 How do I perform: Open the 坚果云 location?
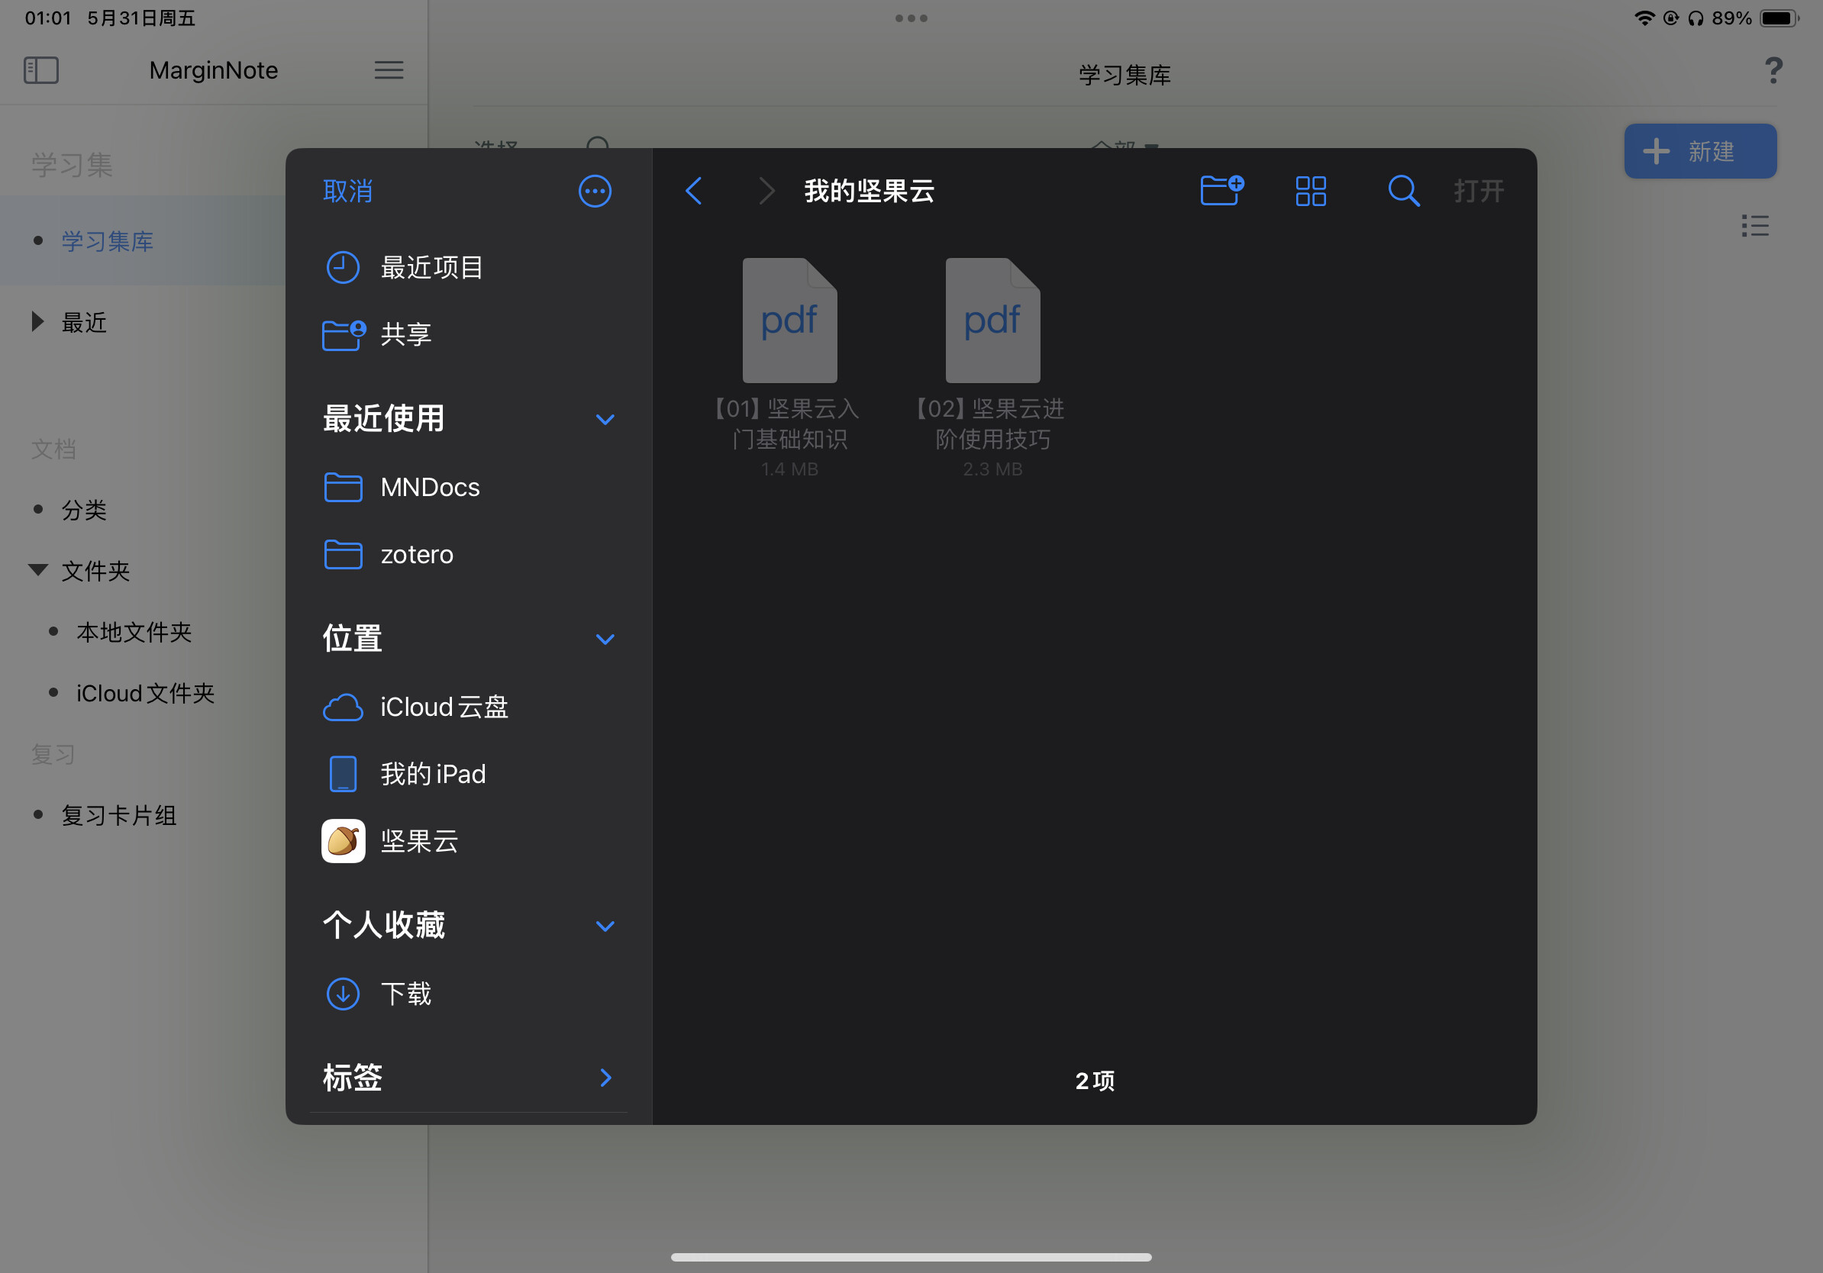pos(418,841)
